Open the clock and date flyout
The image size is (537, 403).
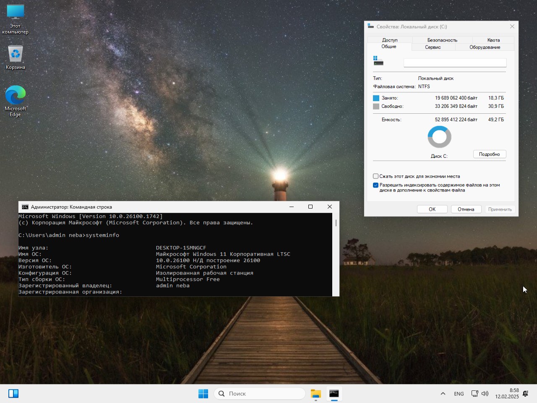pyautogui.click(x=507, y=393)
